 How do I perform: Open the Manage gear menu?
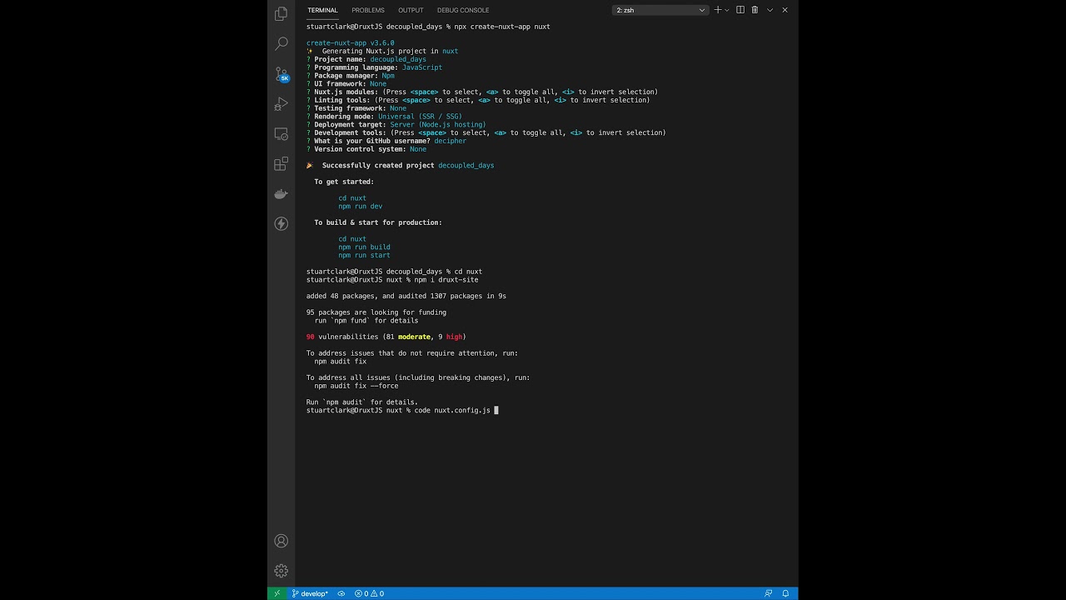click(281, 571)
